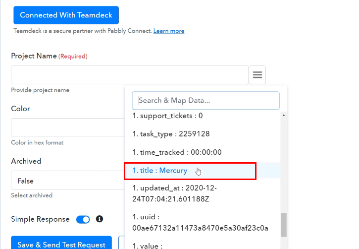Click the Save & Send Test Request button

click(x=61, y=243)
